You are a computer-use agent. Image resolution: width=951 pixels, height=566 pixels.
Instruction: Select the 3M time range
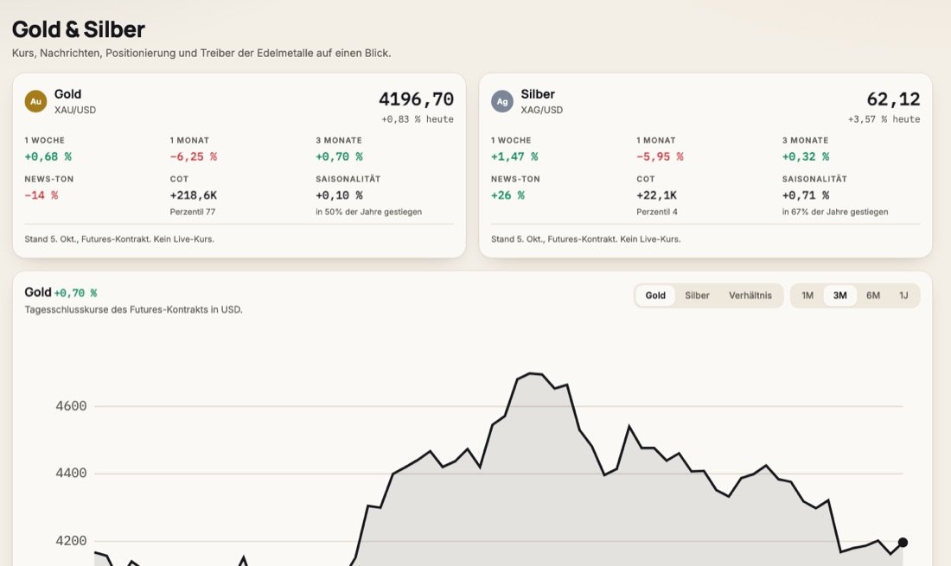[x=840, y=296]
